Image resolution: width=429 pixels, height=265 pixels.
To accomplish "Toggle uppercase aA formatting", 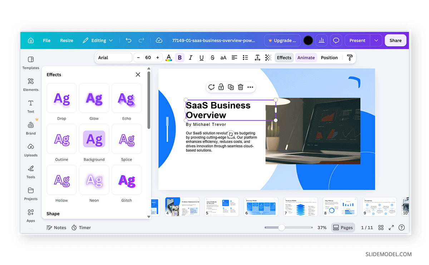I will 223,58.
